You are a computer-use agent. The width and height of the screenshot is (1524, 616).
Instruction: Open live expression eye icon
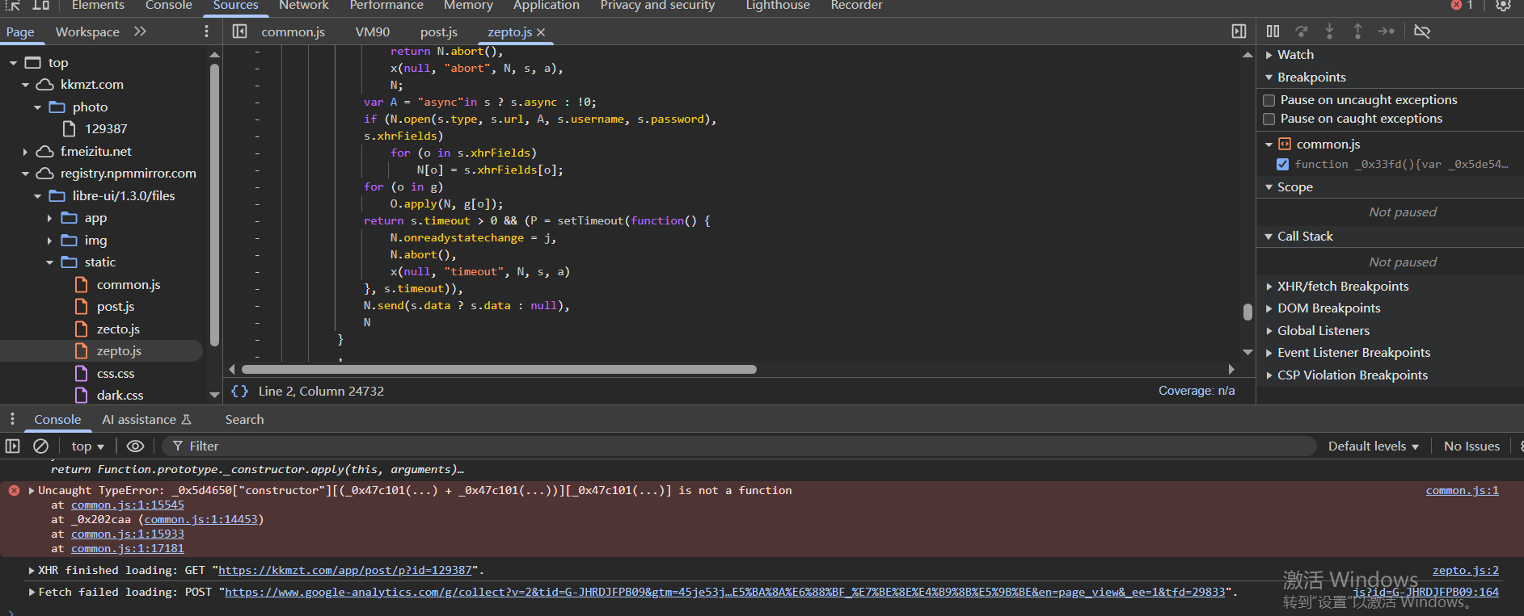tap(135, 446)
